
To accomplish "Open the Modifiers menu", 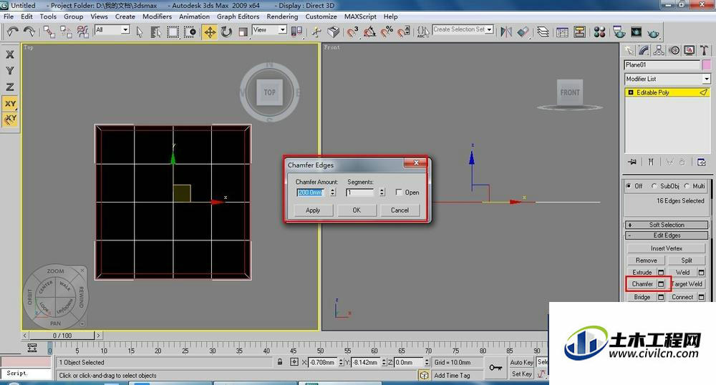I will click(x=157, y=16).
